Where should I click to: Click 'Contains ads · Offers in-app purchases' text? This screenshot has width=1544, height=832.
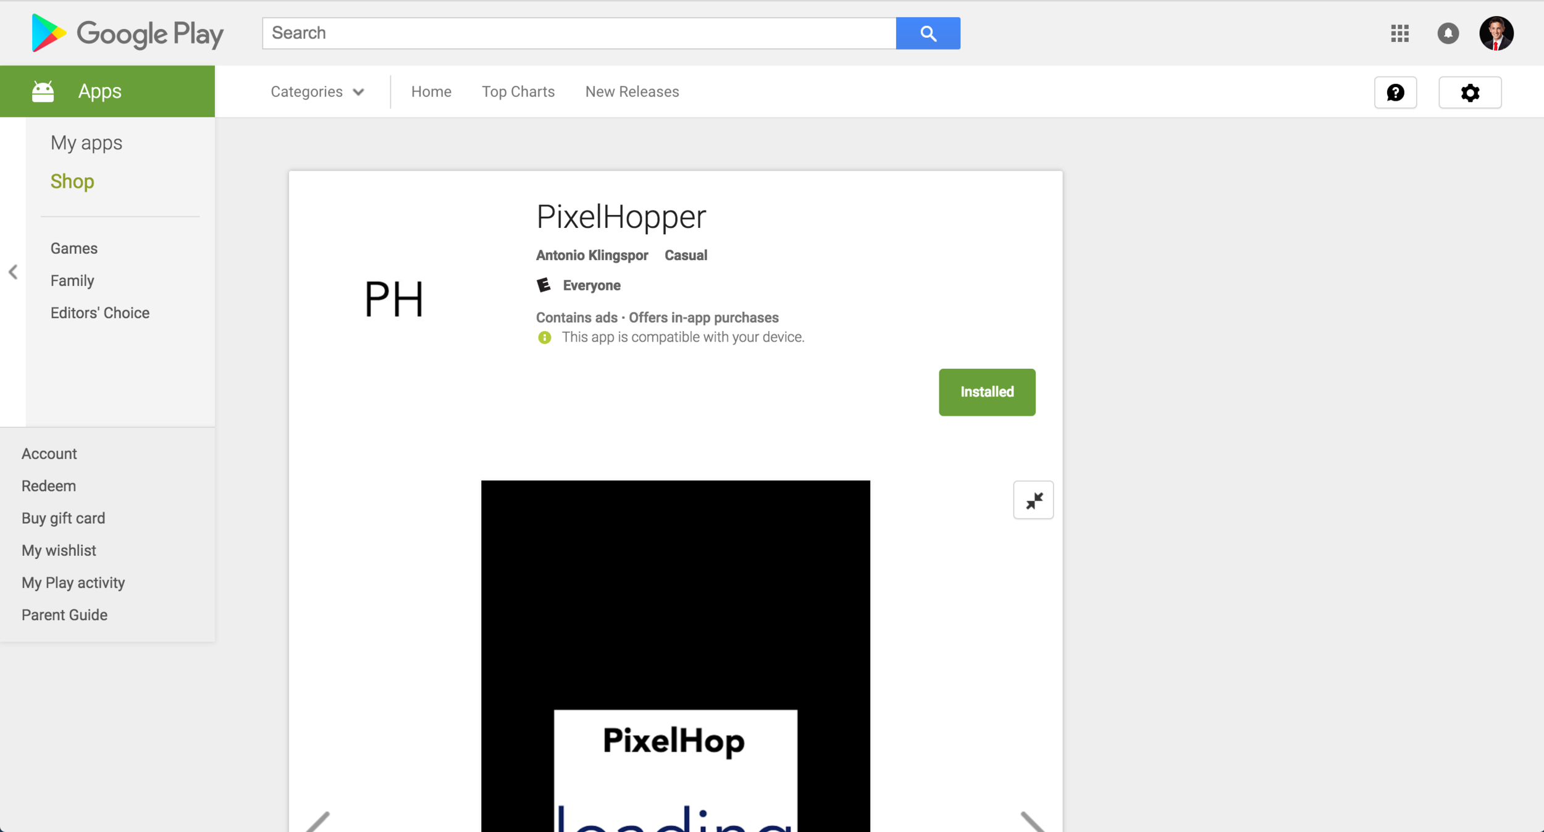(x=657, y=317)
